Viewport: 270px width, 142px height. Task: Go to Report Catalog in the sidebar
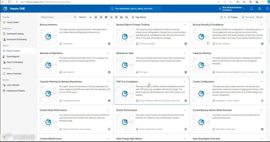[x=13, y=51]
